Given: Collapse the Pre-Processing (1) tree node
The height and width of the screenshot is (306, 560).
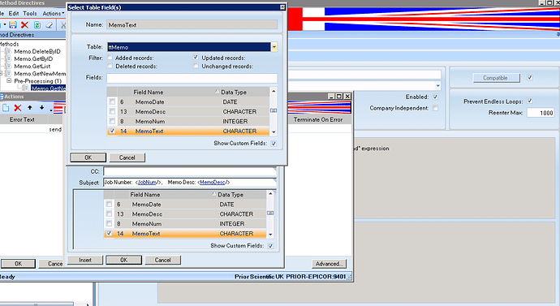Looking at the screenshot, I should pos(9,81).
